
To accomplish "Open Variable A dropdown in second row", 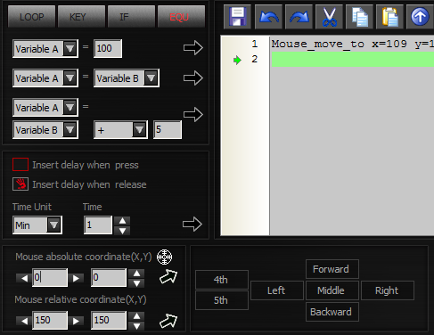I will click(70, 78).
